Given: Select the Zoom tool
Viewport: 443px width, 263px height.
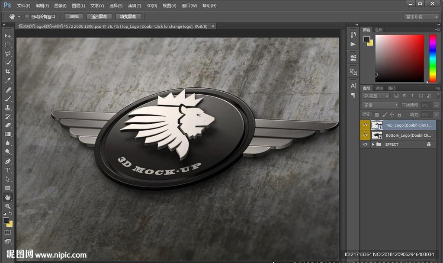Looking at the screenshot, I should click(x=8, y=206).
